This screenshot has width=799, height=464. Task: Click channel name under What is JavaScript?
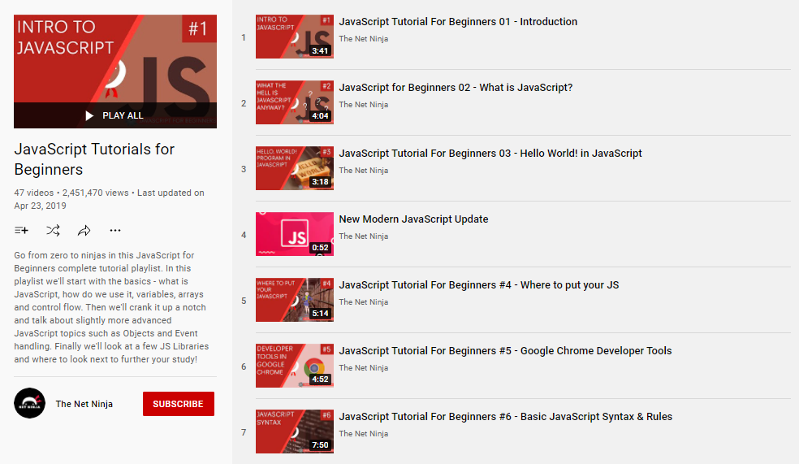tap(363, 105)
